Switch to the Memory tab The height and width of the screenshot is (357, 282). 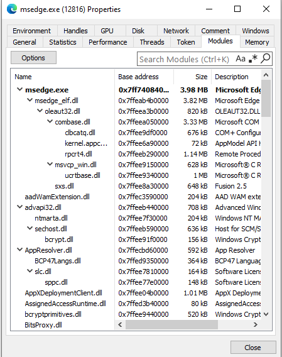tap(257, 42)
